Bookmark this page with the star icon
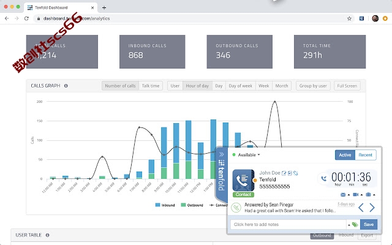This screenshot has width=392, height=245. coord(349,18)
